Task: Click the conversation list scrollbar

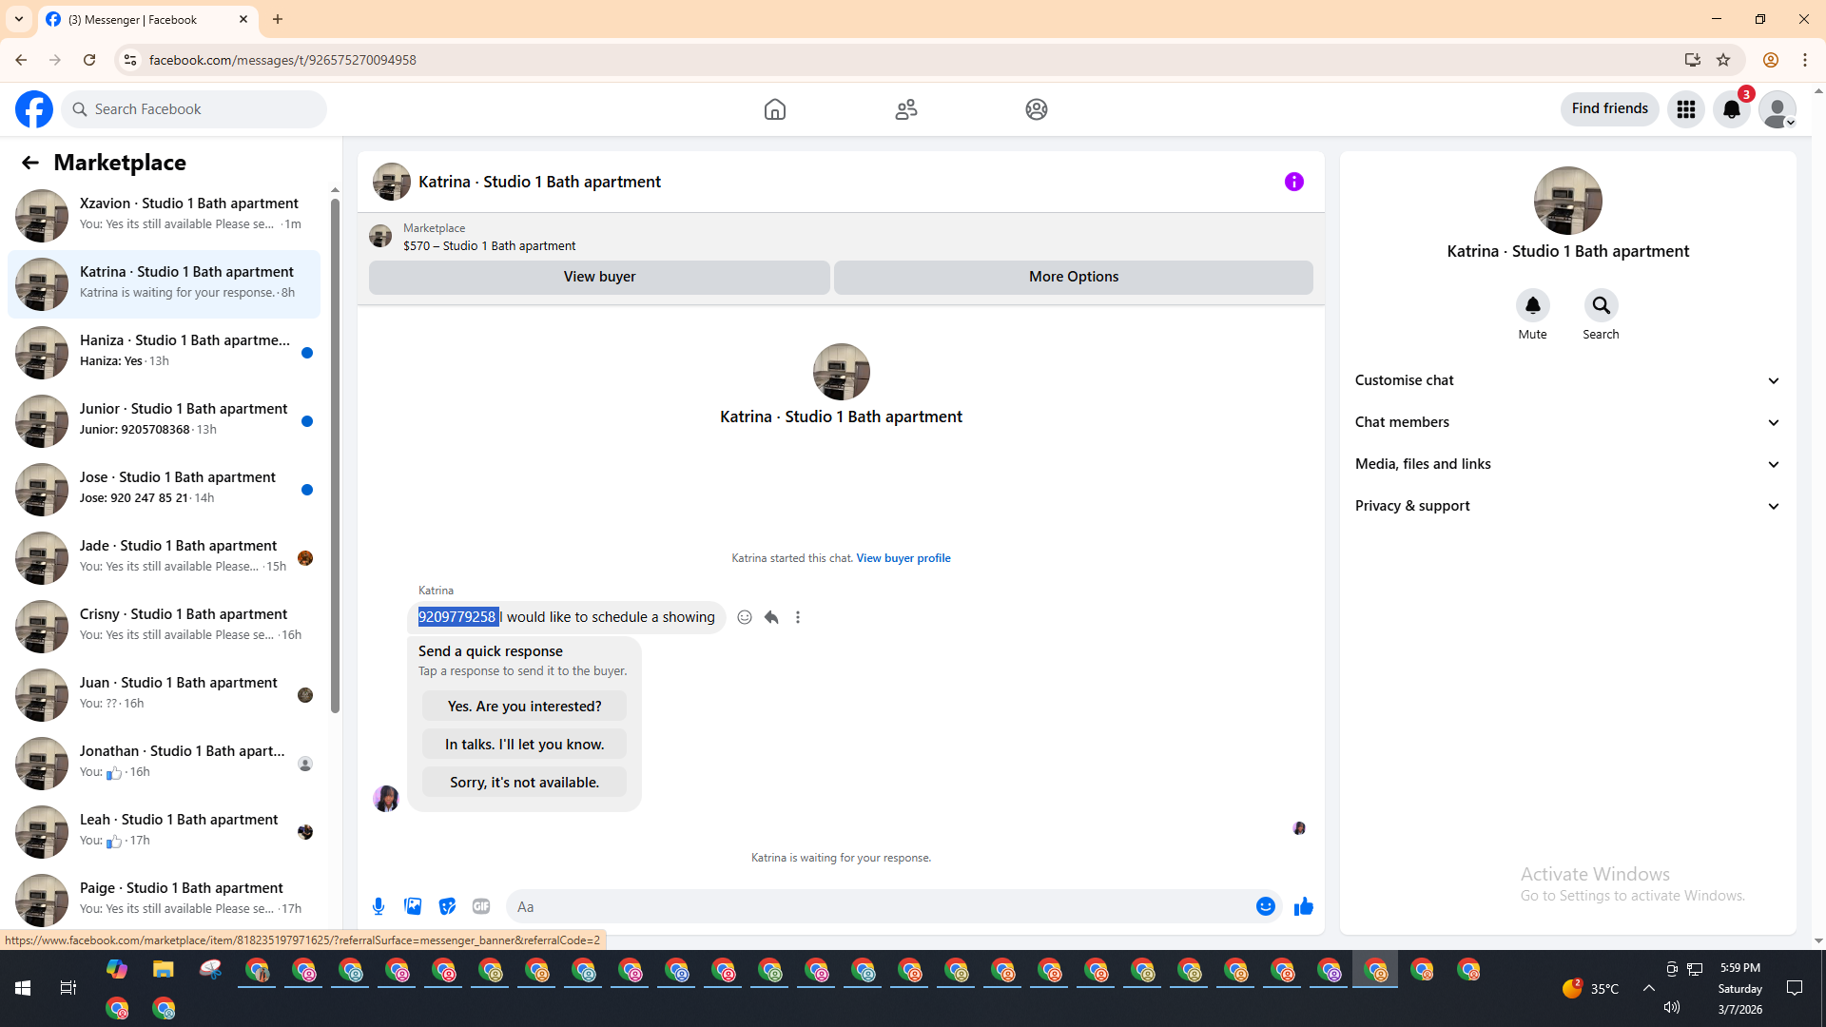Action: [x=335, y=456]
